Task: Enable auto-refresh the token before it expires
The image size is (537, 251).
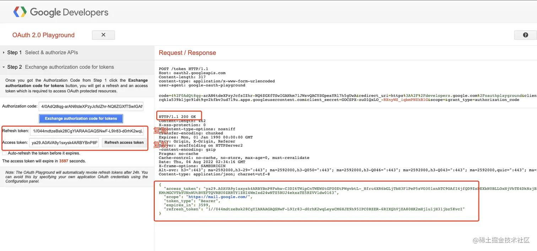Action: (x=4, y=153)
